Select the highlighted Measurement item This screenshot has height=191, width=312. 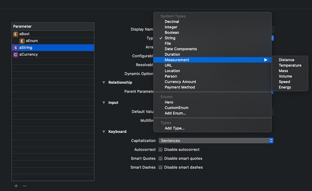click(x=213, y=60)
